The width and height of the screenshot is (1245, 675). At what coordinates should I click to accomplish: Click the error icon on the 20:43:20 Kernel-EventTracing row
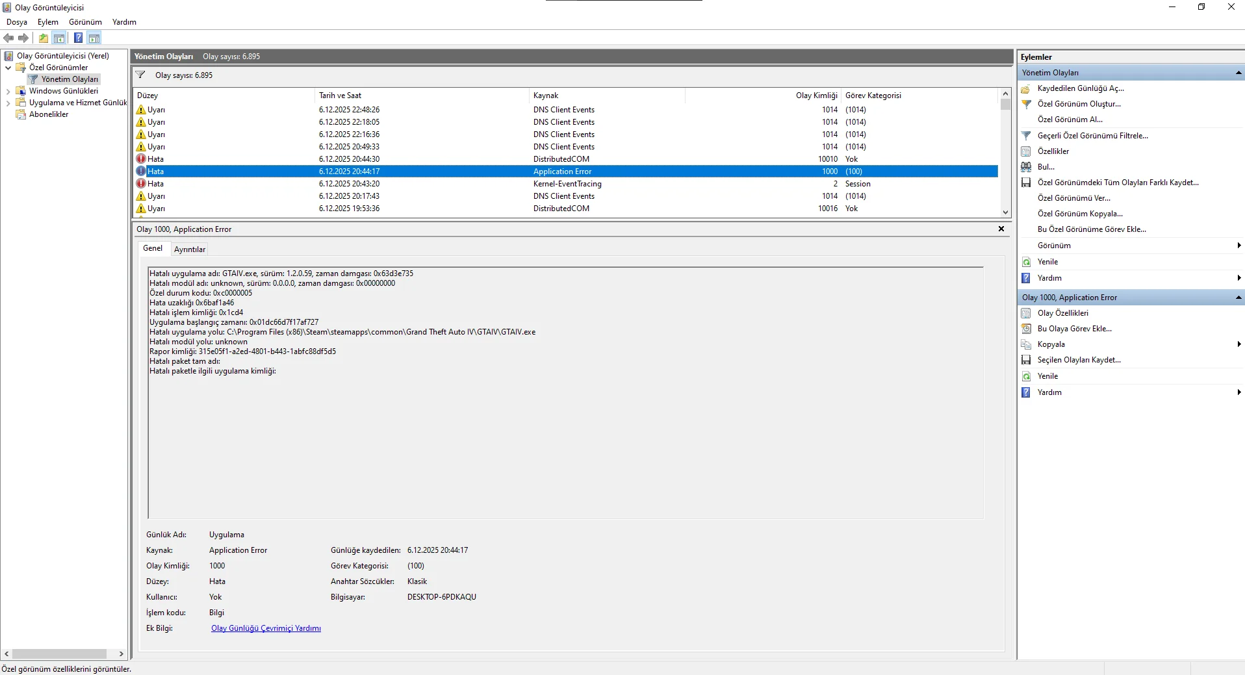[141, 184]
